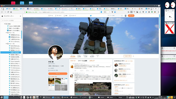Viewport: 176px width, 99px height.
Task: Close the bookmarks sidebar
Action: (x=20, y=16)
